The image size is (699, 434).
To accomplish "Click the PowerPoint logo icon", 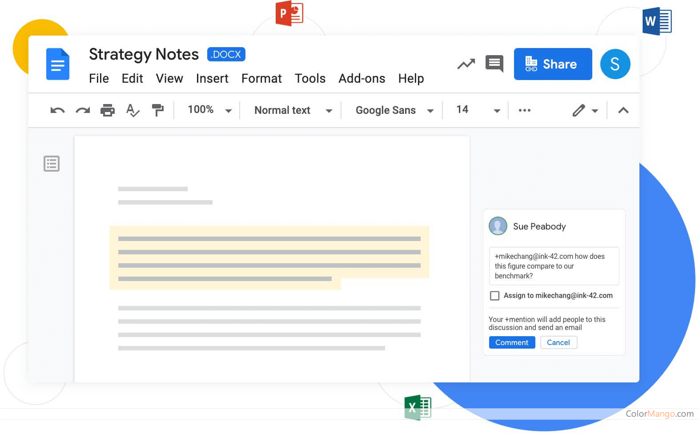I will [289, 13].
